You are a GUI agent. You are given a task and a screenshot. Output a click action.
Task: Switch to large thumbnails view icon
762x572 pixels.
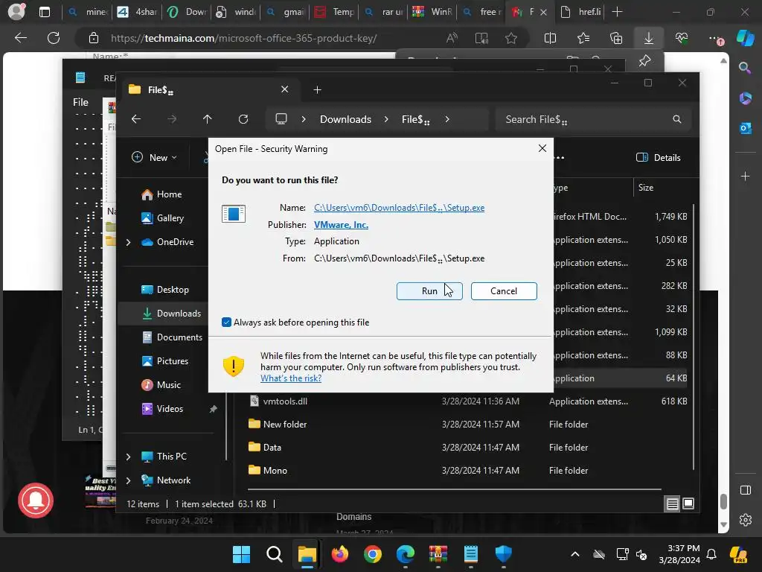688,503
